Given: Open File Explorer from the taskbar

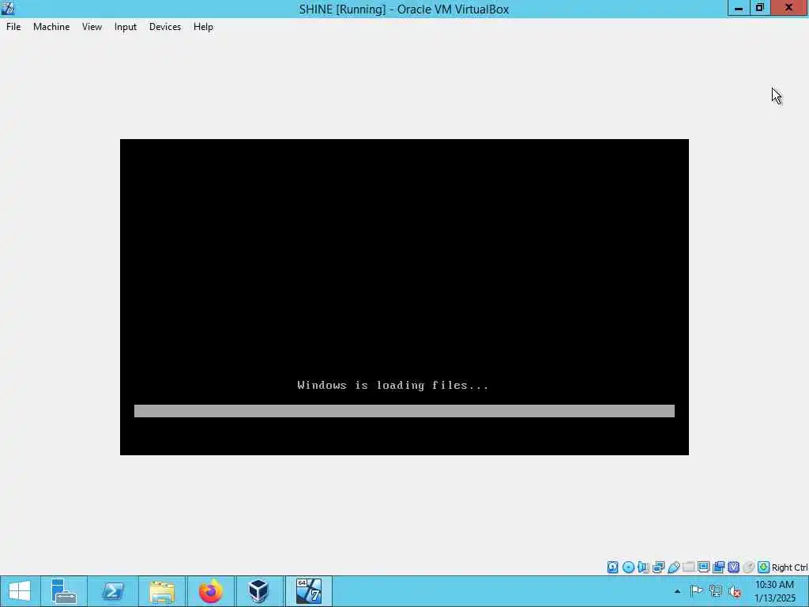Looking at the screenshot, I should (x=161, y=591).
